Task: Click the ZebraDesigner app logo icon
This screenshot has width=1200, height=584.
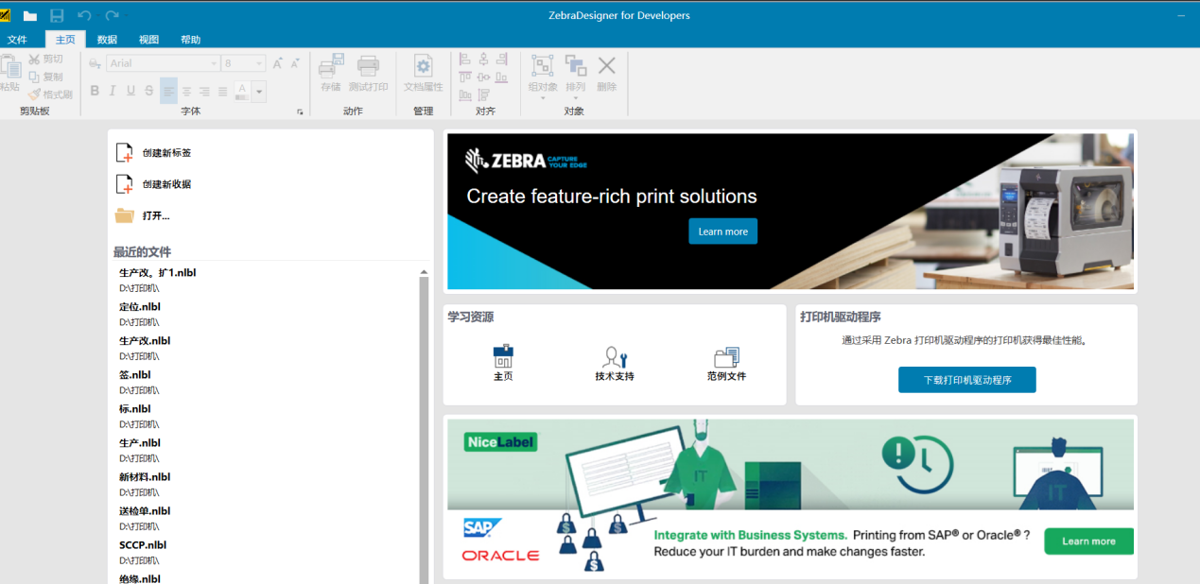Action: [x=6, y=15]
